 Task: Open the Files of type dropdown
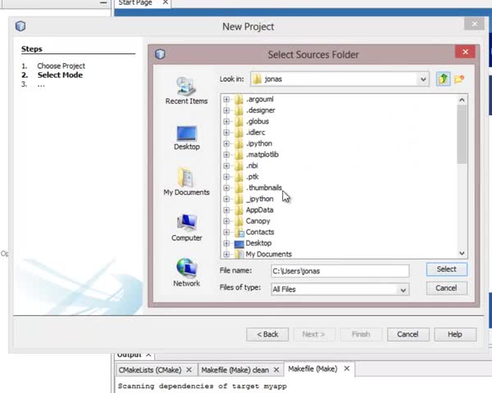tap(403, 290)
